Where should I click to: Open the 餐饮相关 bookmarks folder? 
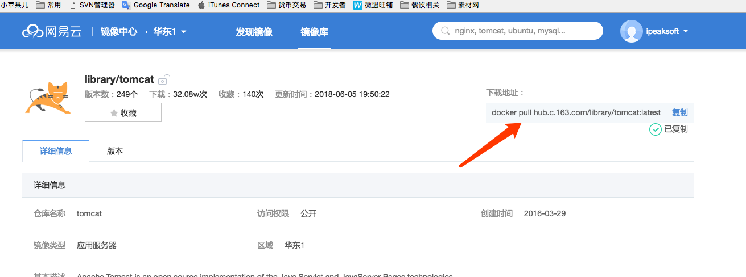420,5
